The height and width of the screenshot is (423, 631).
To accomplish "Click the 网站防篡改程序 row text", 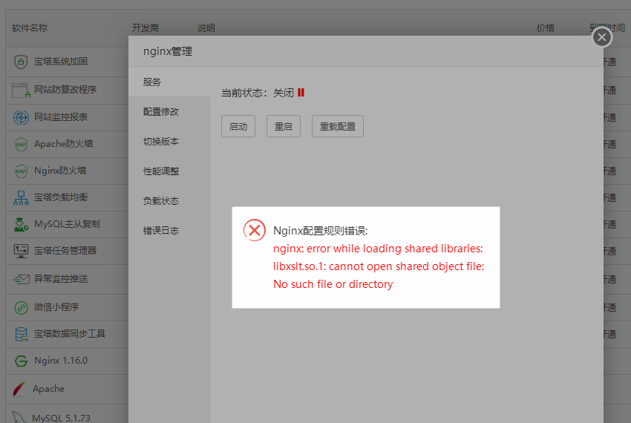I will click(x=65, y=89).
